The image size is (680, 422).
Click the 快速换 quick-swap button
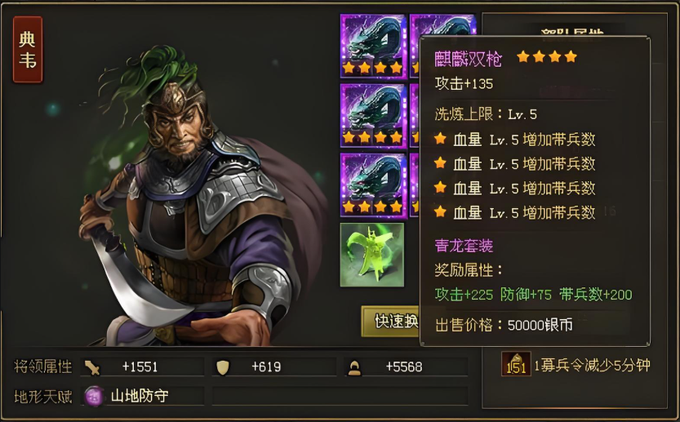point(390,322)
